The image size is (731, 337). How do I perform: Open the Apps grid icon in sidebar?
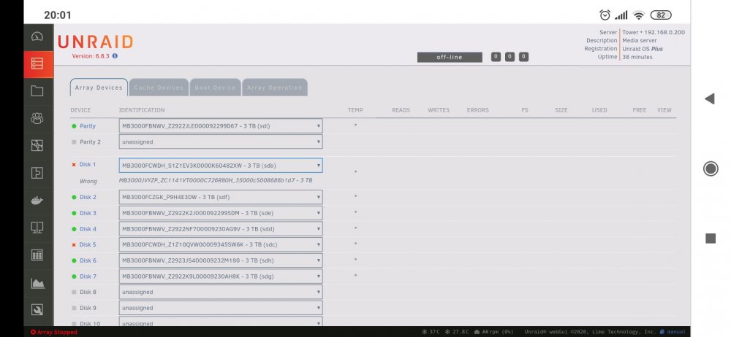pos(37,255)
